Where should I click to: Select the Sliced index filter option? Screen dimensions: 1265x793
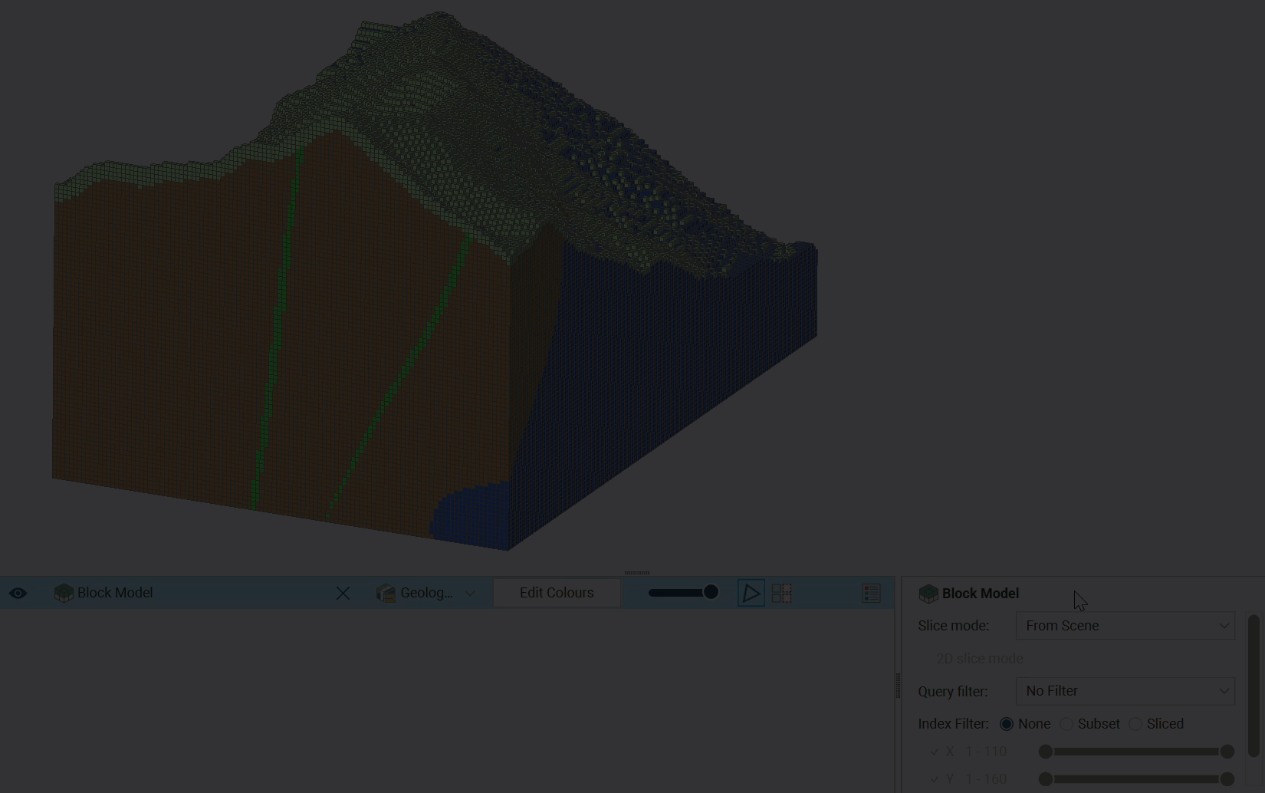[x=1135, y=724]
